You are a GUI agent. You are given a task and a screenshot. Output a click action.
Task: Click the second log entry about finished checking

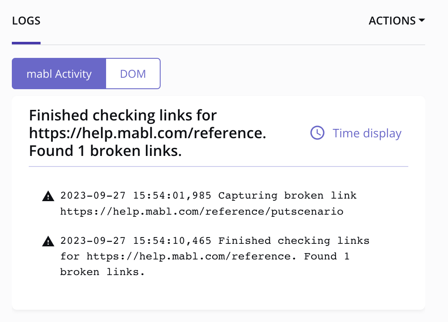[211, 256]
